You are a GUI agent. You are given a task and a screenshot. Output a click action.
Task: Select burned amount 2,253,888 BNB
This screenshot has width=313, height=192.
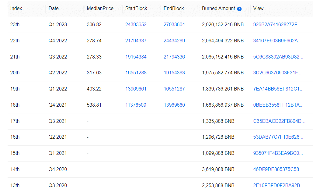tap(218, 185)
